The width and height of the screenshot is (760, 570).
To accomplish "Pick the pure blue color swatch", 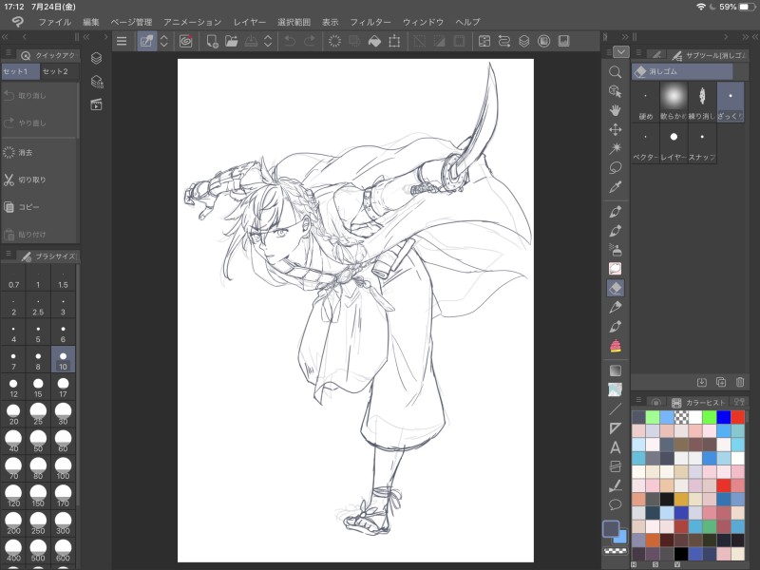I will (723, 416).
